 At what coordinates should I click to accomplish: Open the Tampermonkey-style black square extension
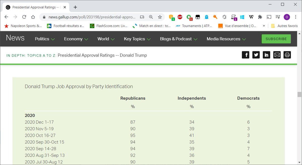tap(198, 17)
